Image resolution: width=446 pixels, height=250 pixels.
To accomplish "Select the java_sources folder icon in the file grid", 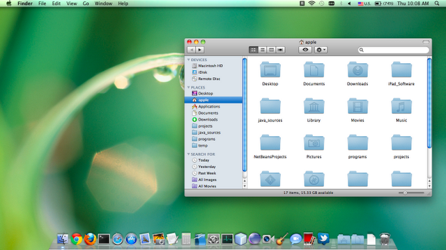I will click(270, 106).
